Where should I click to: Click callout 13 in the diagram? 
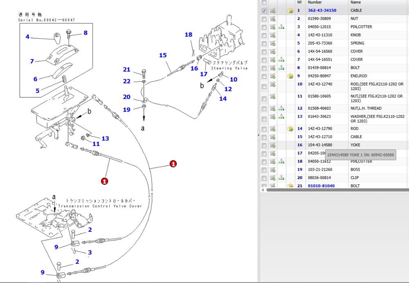[x=106, y=138]
